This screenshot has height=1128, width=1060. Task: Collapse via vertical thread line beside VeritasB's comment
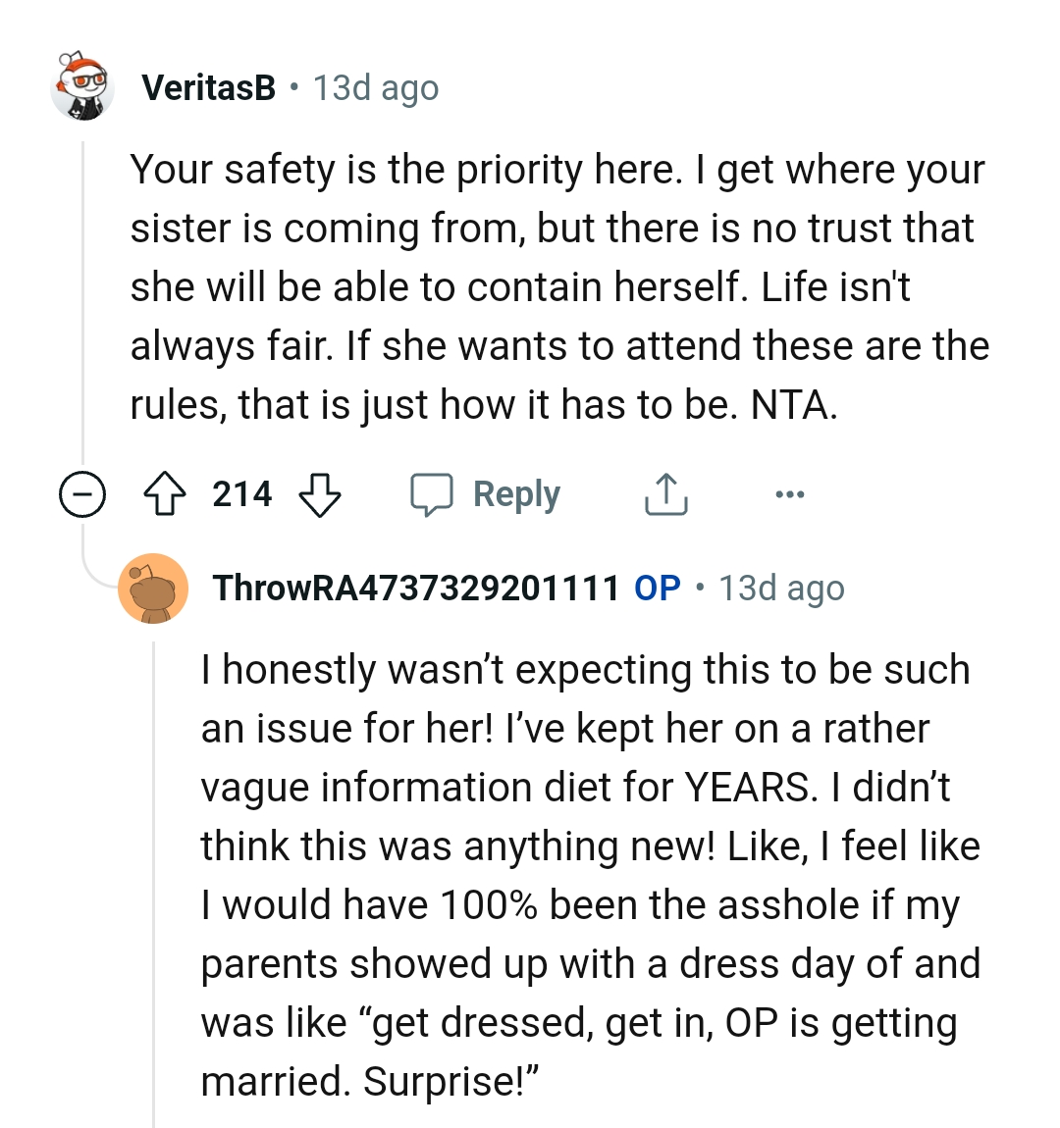pyautogui.click(x=83, y=294)
